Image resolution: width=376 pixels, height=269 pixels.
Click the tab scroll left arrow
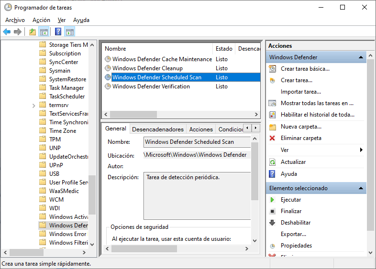tap(247, 128)
